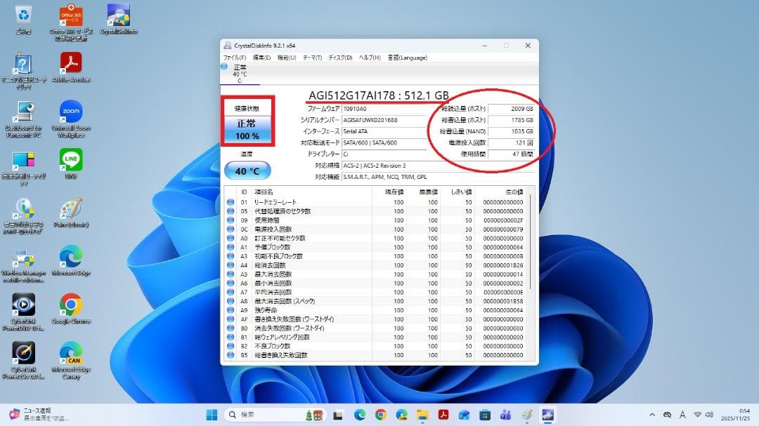Viewport: 759px width, 426px height.
Task: Click the 40°C temperature button
Action: coord(247,170)
